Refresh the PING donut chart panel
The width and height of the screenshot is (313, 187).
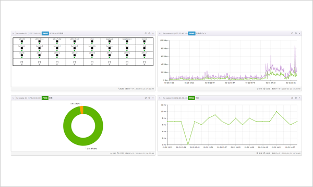coord(146,98)
